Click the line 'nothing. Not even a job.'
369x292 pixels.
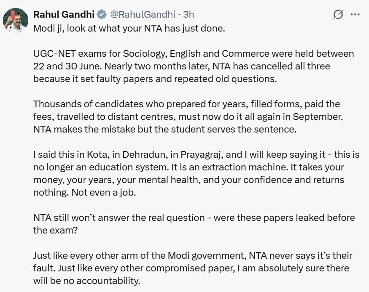pos(85,192)
